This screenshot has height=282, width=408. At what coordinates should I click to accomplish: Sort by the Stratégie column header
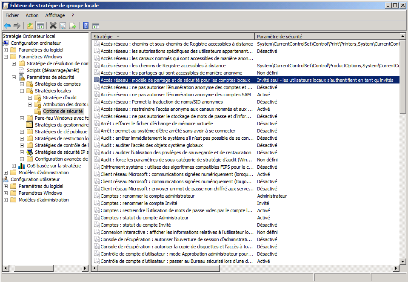(x=173, y=37)
